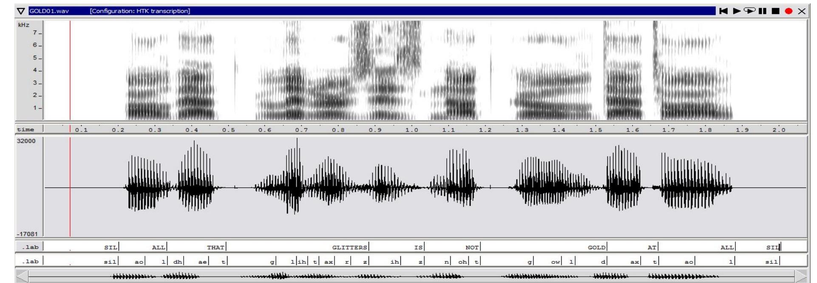Play the GOLD01.wav sound
Viewport: 817px width, 283px height.
pyautogui.click(x=737, y=11)
